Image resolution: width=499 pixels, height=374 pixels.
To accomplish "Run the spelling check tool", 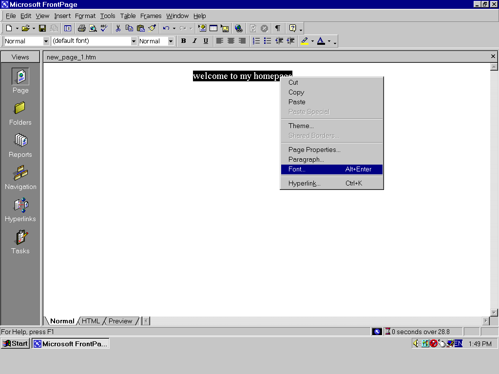I will [x=104, y=28].
